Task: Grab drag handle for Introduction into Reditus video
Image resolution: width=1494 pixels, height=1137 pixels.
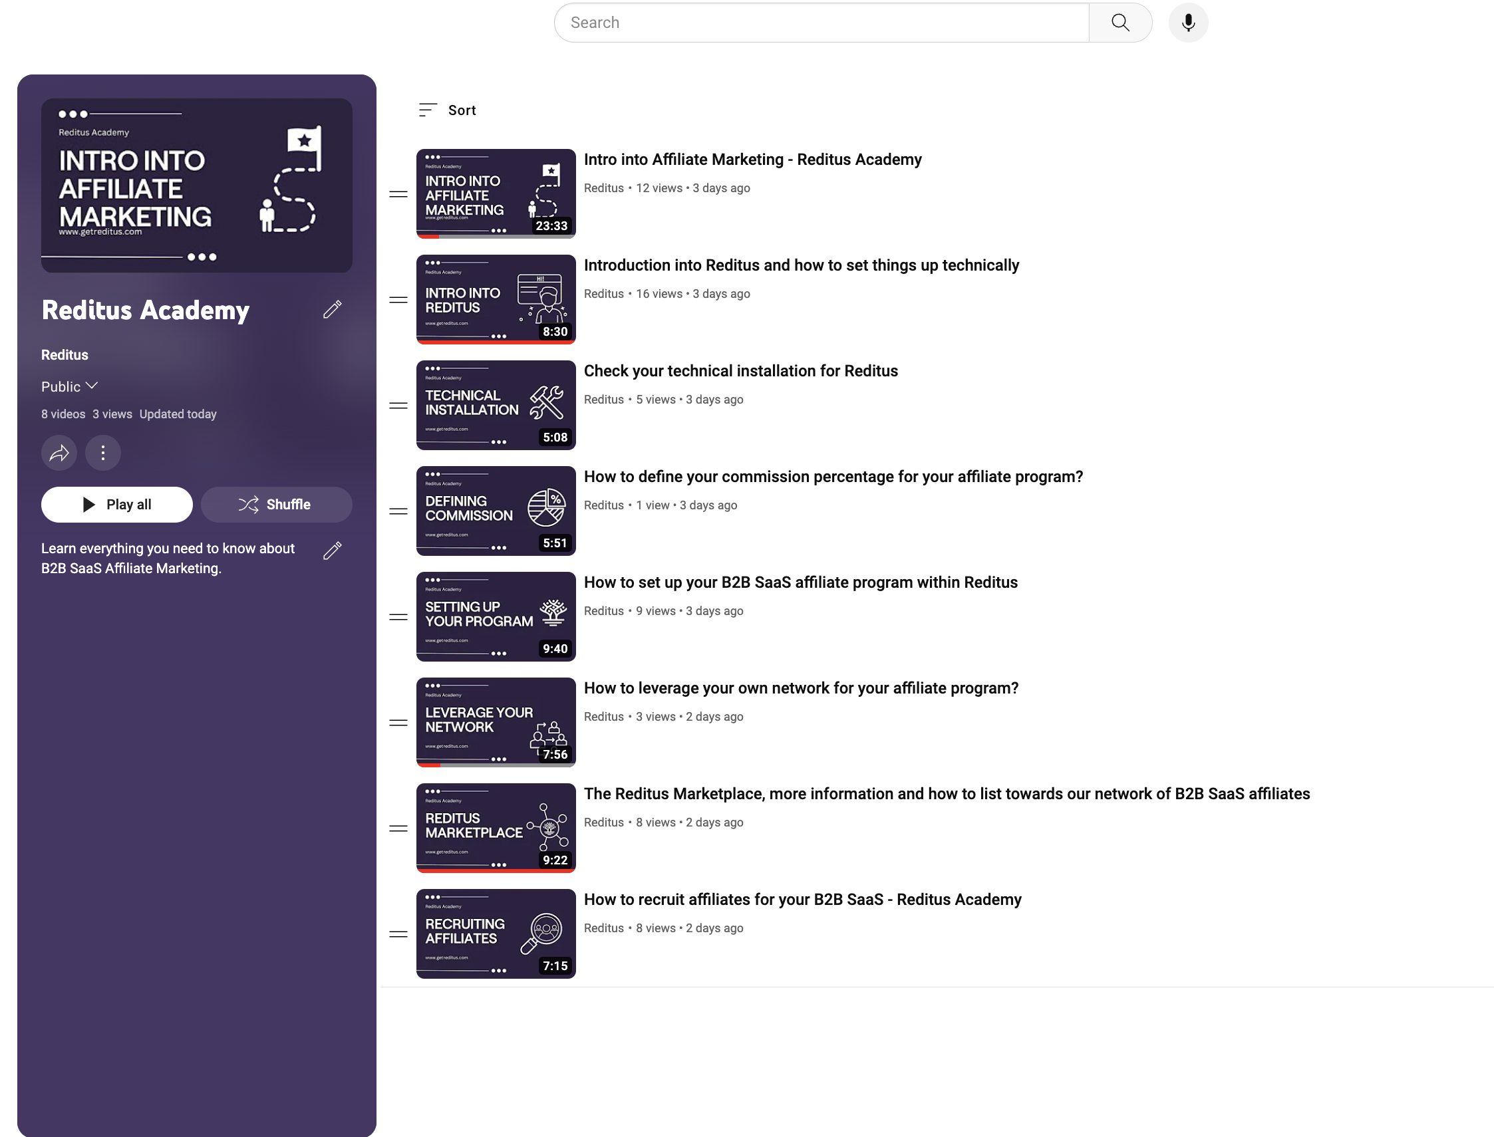Action: click(x=398, y=300)
